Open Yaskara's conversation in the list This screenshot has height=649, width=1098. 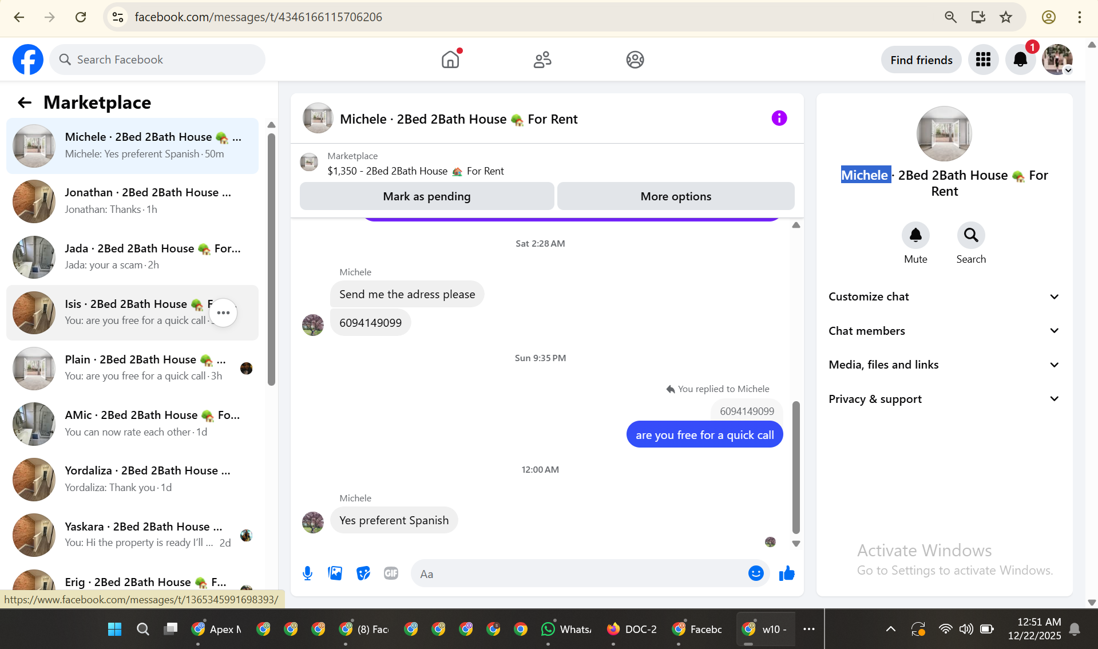pos(132,535)
